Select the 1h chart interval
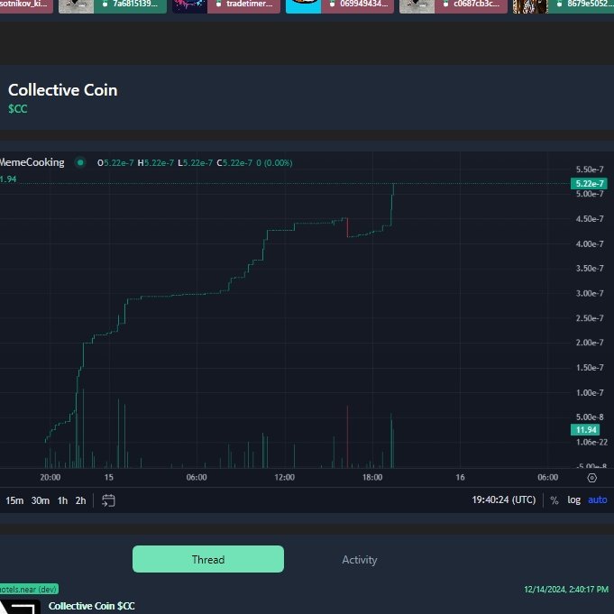 click(x=62, y=500)
